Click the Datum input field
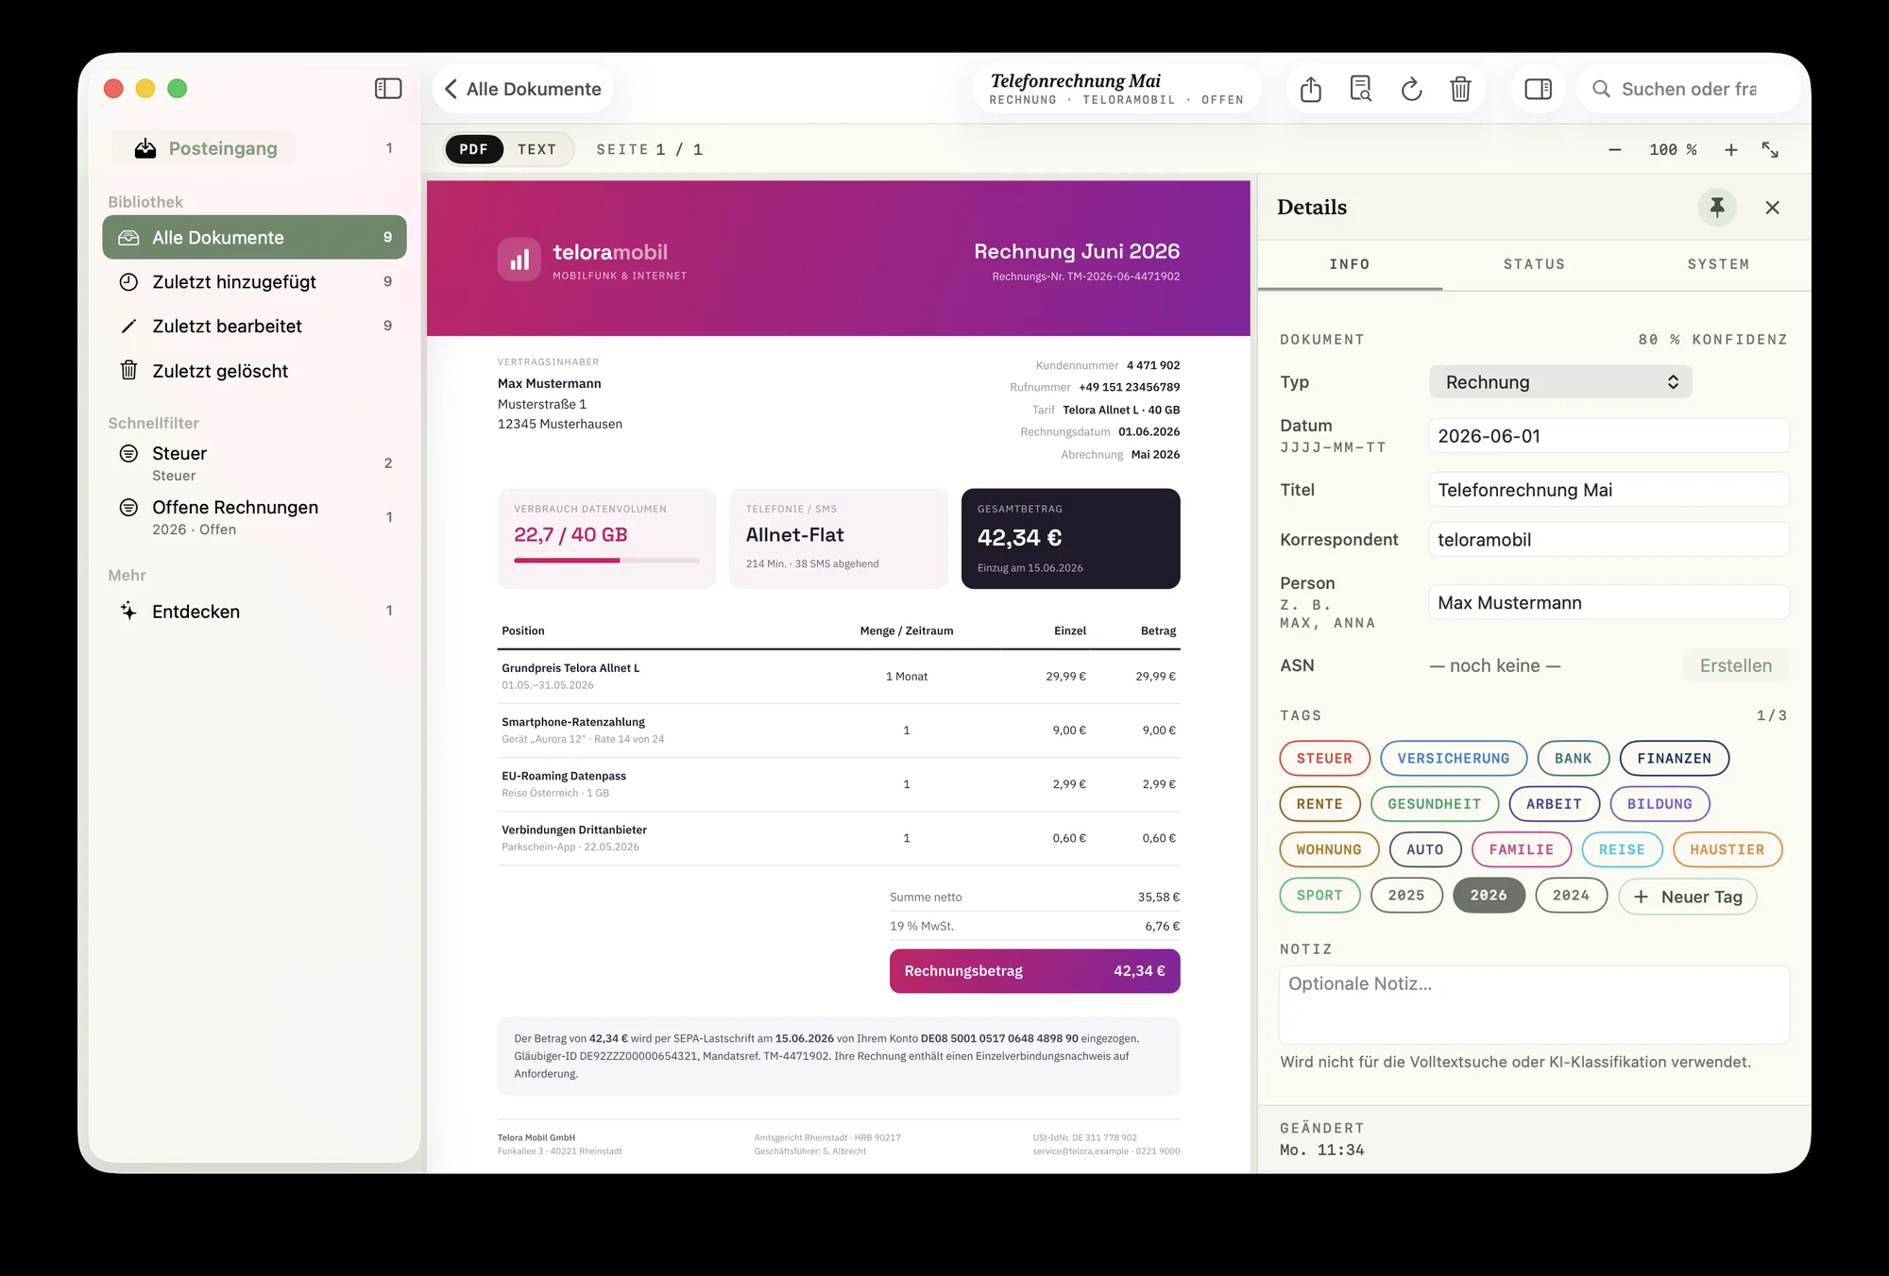 (x=1609, y=436)
